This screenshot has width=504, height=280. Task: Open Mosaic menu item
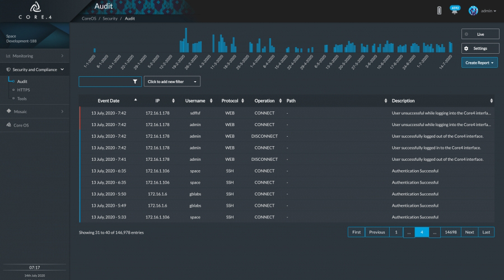(x=35, y=111)
